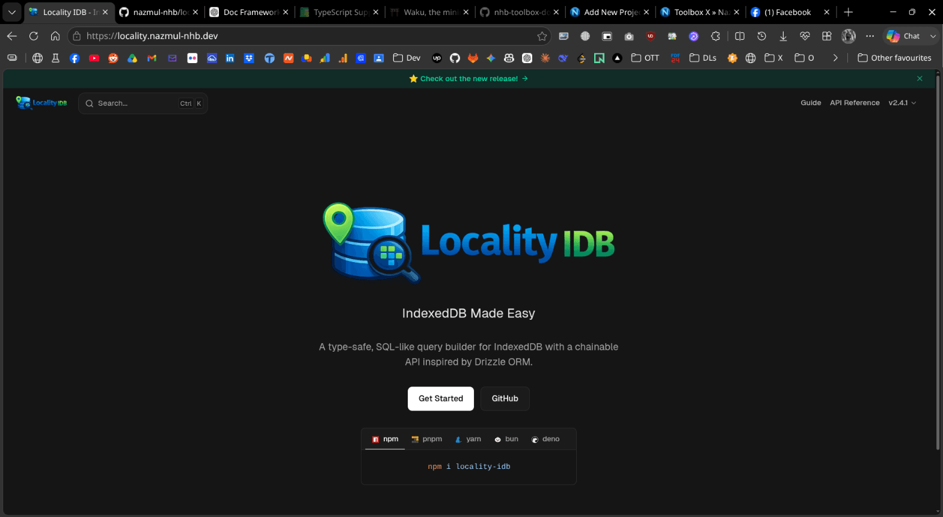Open browser essentials heartbeat icon
Viewport: 943px width, 517px height.
pos(805,36)
